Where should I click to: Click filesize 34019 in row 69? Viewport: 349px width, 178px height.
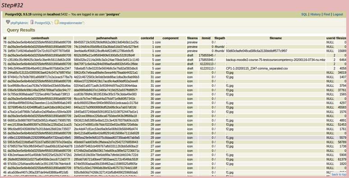[x=342, y=73]
